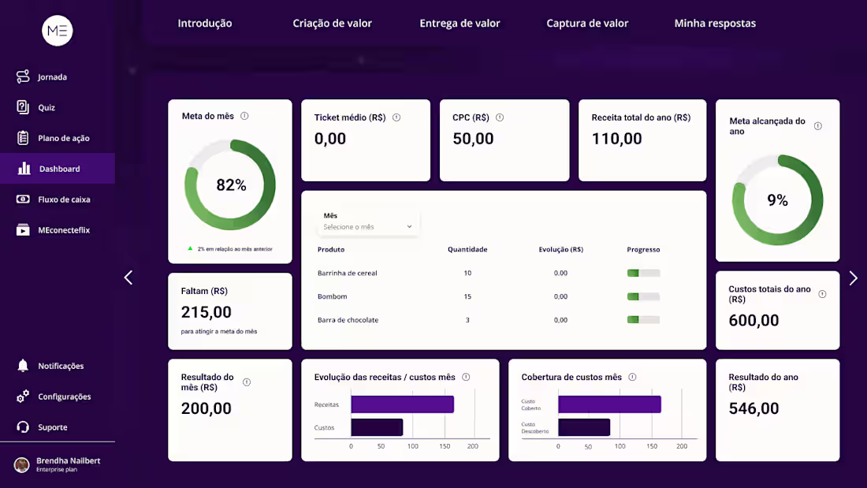Click the Plano de ação icon
The width and height of the screenshot is (867, 488).
(x=22, y=138)
